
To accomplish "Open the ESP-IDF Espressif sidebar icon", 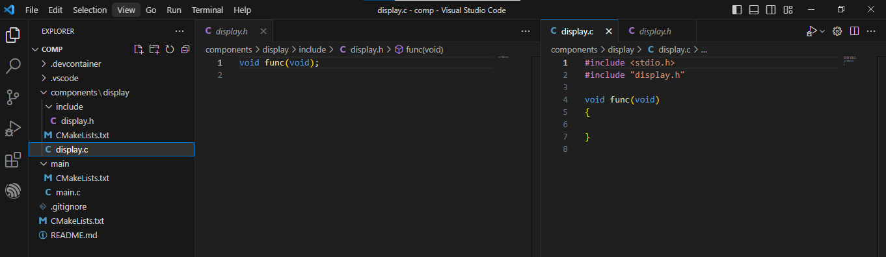I will pos(13,191).
